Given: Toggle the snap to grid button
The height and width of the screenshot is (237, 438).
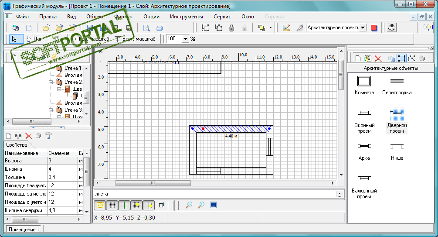Looking at the screenshot, I should 137,205.
